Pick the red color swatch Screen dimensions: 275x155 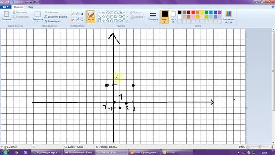point(193,12)
